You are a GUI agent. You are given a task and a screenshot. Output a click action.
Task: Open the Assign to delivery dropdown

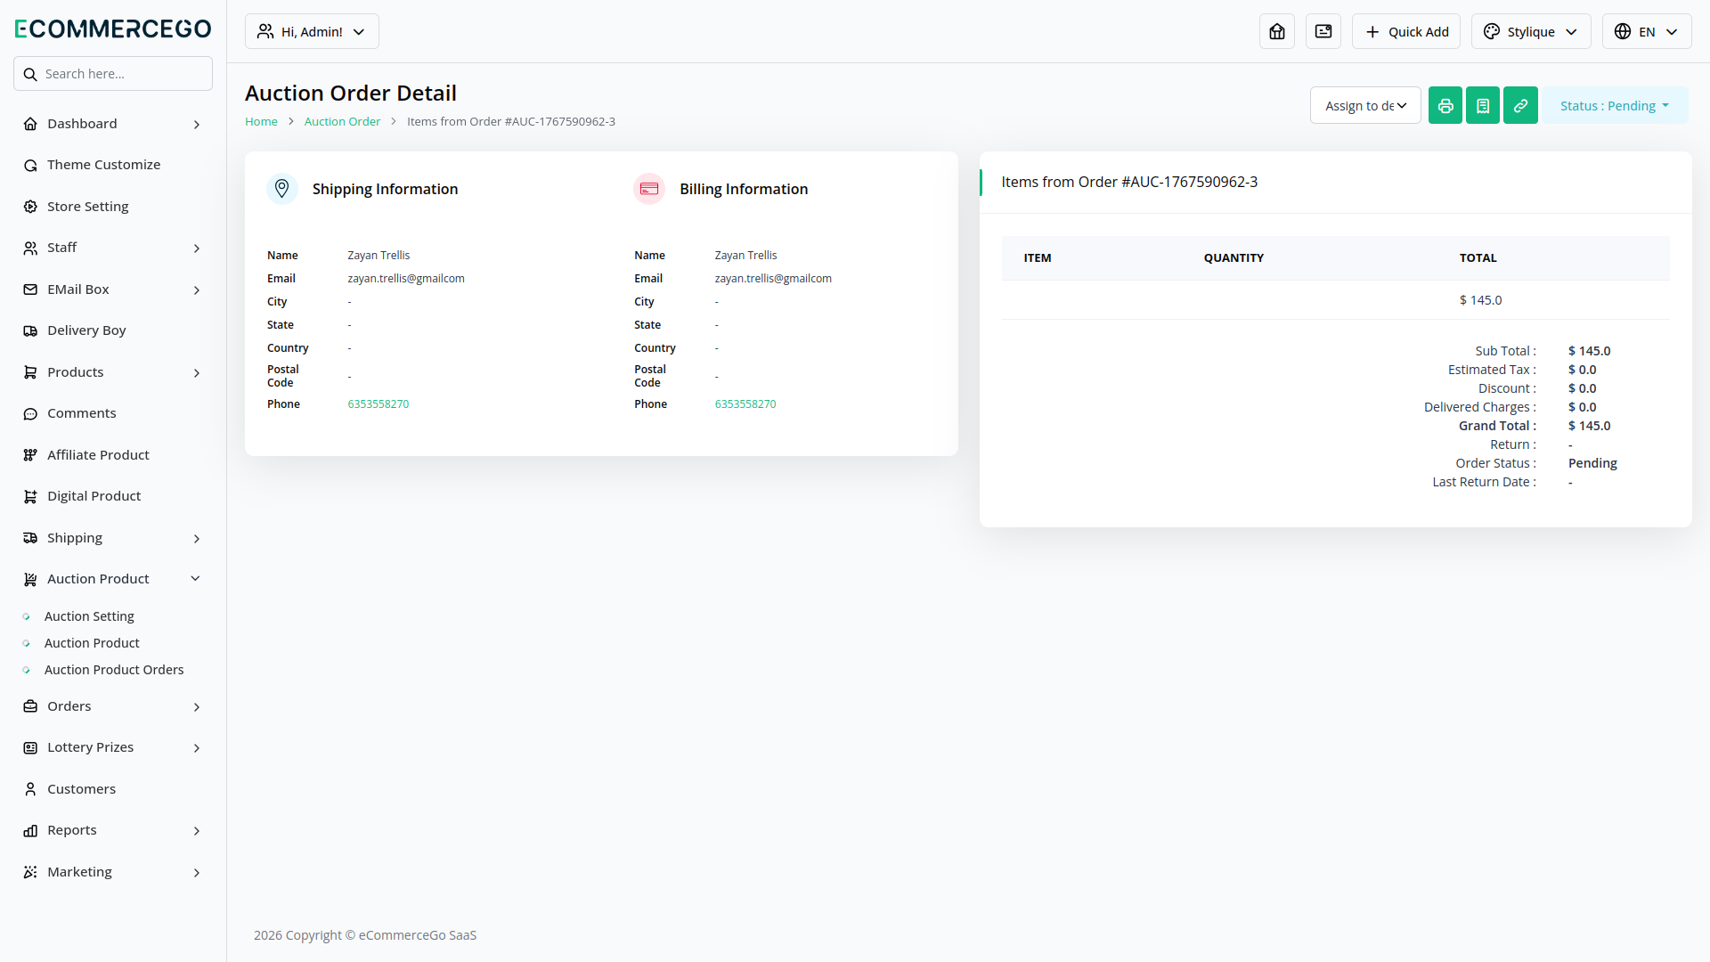click(x=1365, y=105)
